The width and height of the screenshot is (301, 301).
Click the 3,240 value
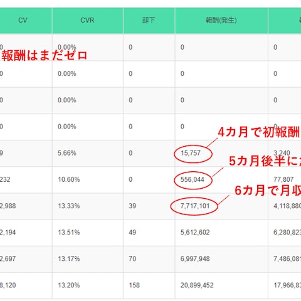(x=282, y=153)
